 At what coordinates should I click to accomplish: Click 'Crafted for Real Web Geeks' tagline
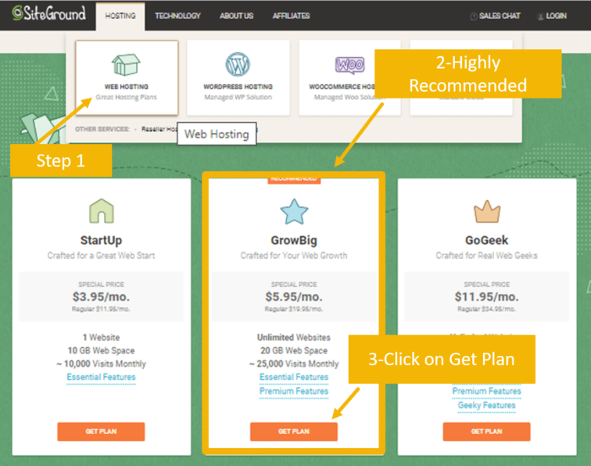tap(486, 256)
